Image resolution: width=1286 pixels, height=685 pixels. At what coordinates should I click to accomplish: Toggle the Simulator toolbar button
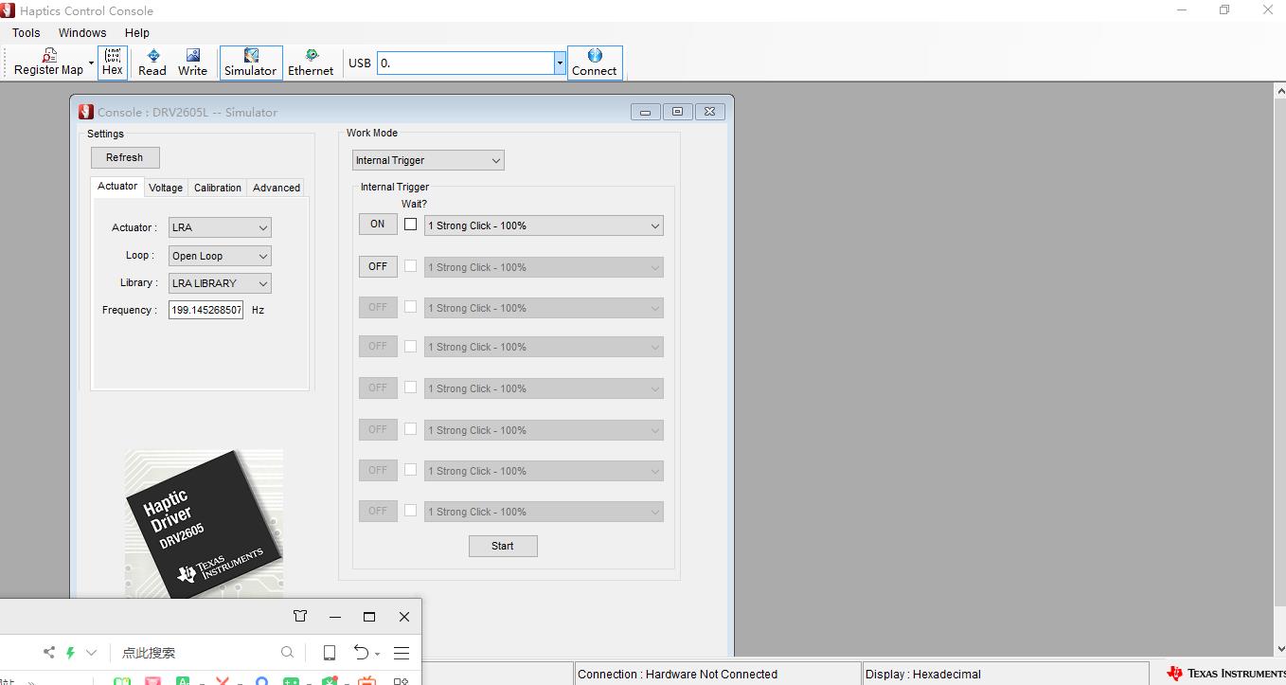coord(251,63)
